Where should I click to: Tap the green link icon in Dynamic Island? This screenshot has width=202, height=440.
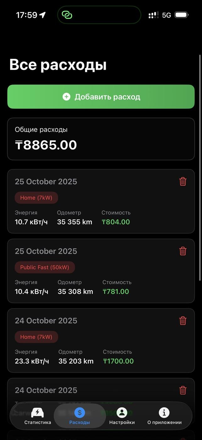67,15
